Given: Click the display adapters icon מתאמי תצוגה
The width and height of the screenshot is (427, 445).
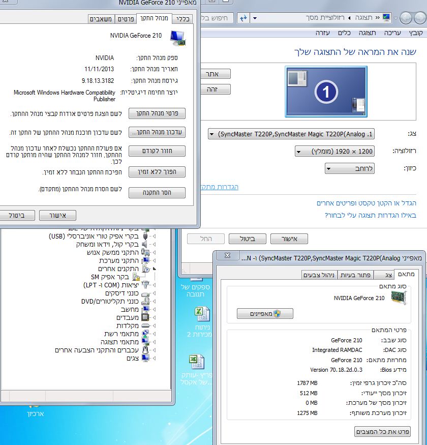Looking at the screenshot, I should 146,342.
